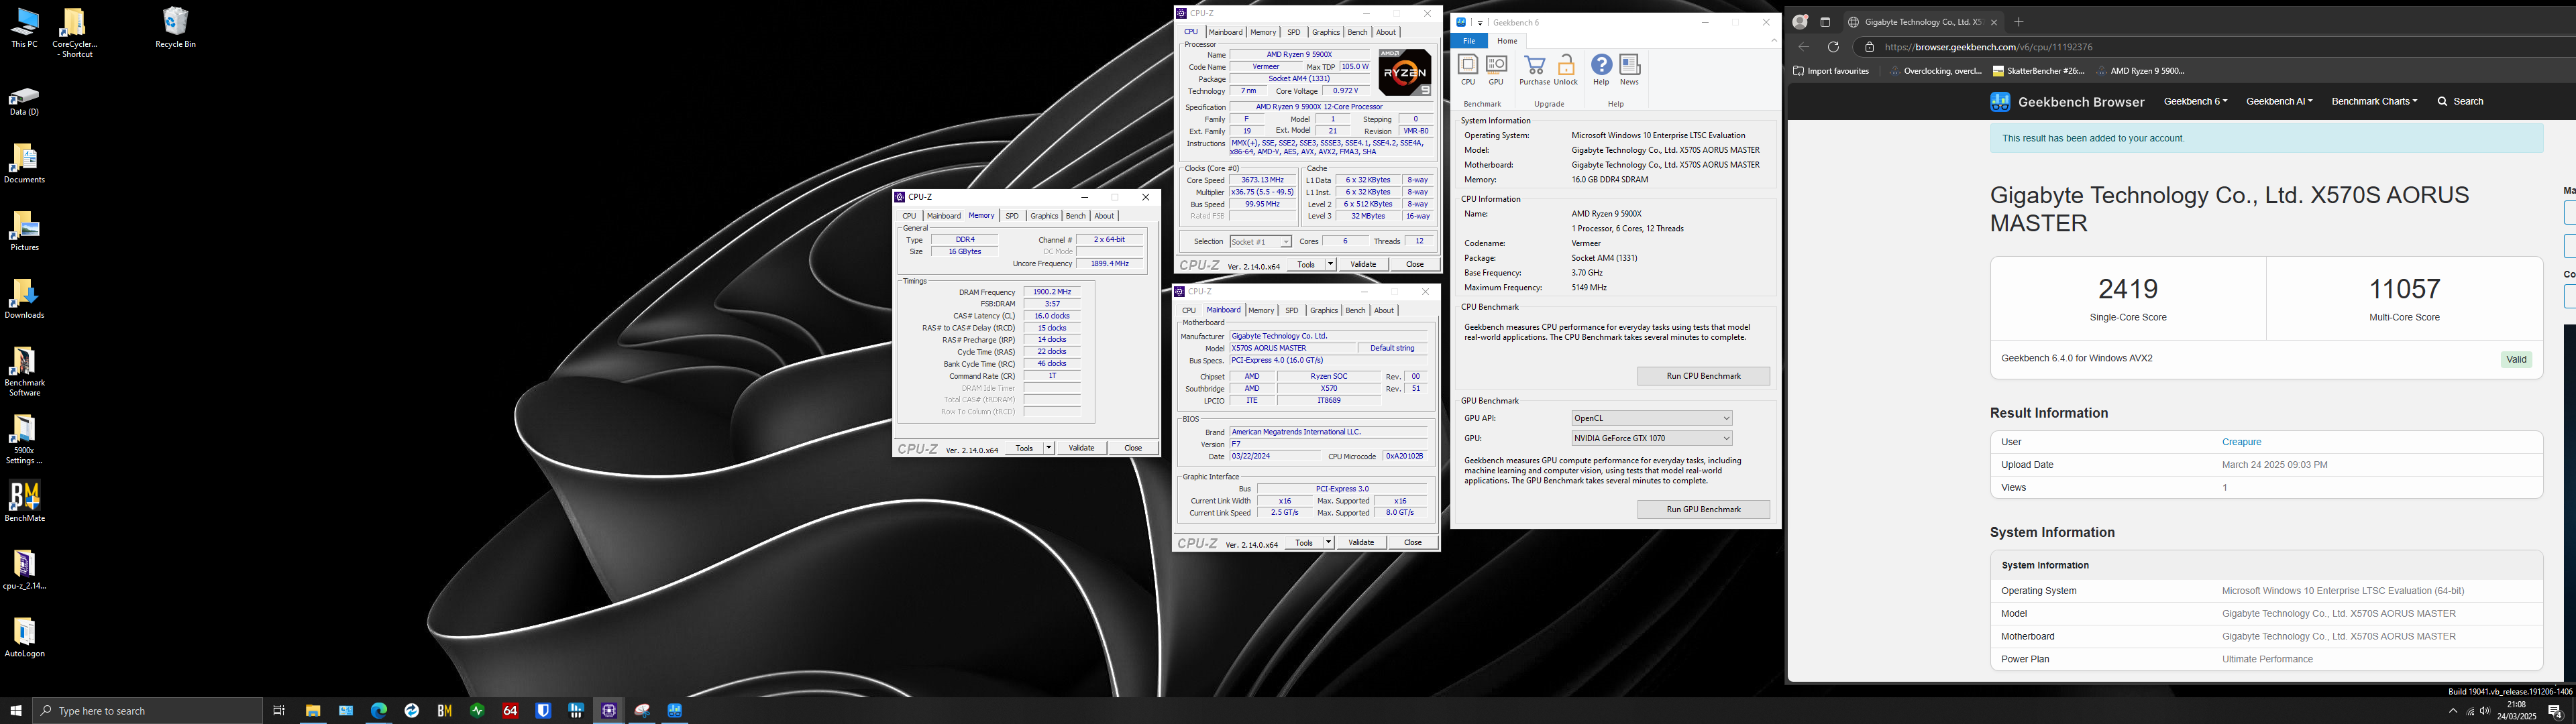The height and width of the screenshot is (724, 2576).
Task: Open the browser profile avatar icon
Action: (1800, 22)
